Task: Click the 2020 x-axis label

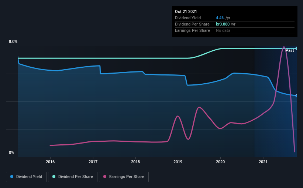Action: pos(220,162)
